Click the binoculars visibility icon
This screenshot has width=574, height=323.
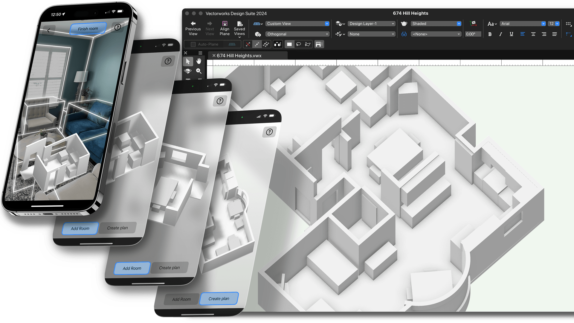(x=404, y=34)
